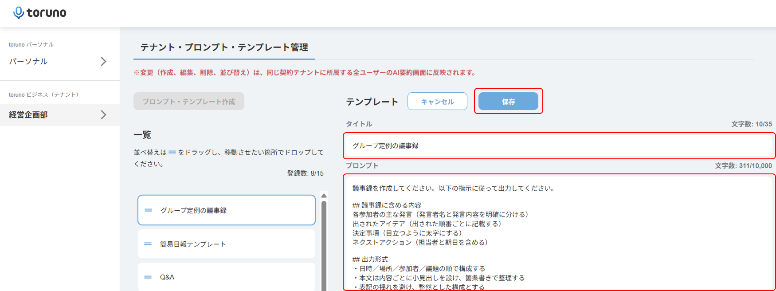The width and height of the screenshot is (776, 291).
Task: Click the テンプレート heading
Action: [372, 102]
